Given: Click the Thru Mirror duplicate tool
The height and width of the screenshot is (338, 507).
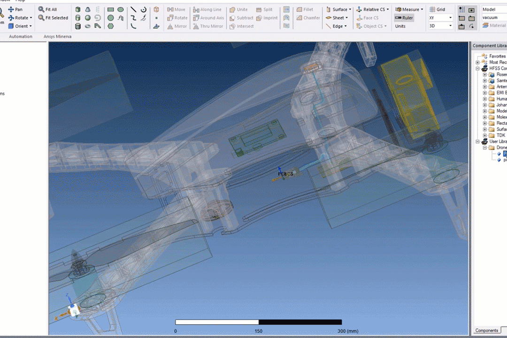Looking at the screenshot, I should [x=208, y=26].
